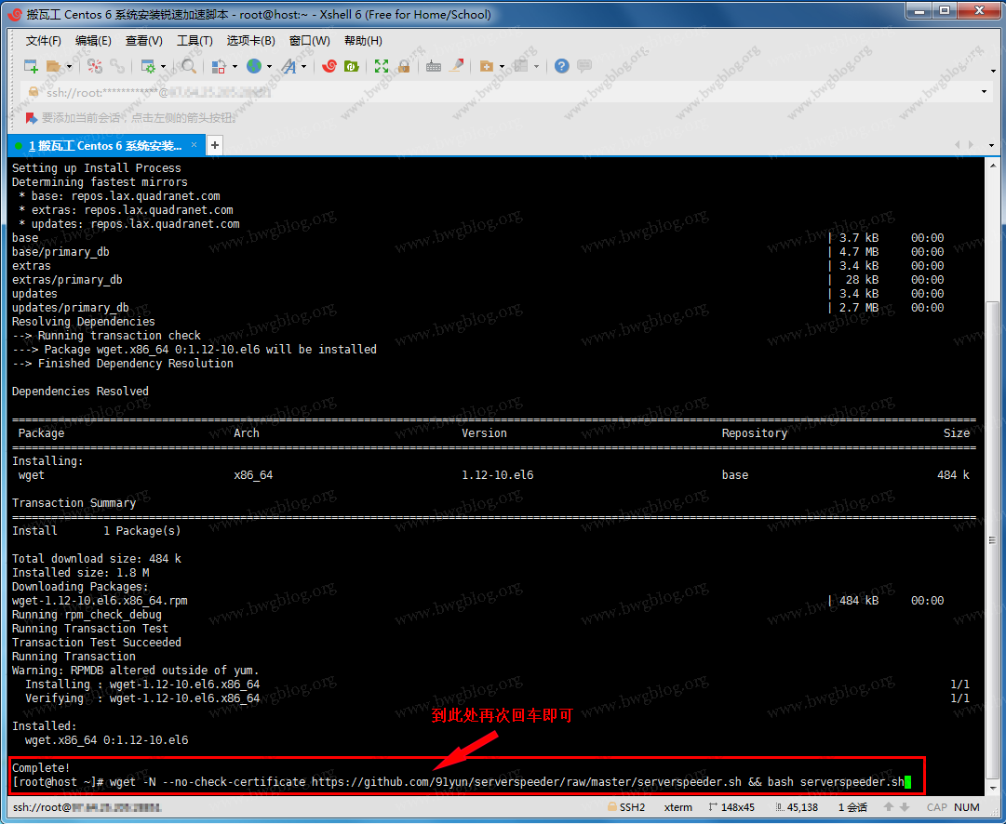The image size is (1006, 824).
Task: Open the tab list dropdown arrow
Action: click(991, 146)
